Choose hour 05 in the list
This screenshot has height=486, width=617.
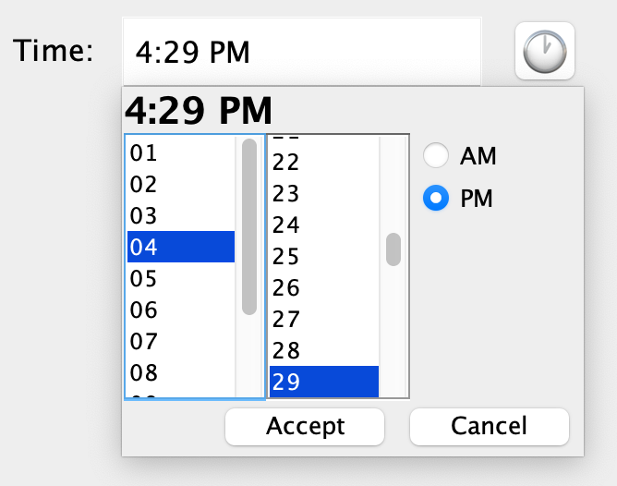[x=181, y=278]
